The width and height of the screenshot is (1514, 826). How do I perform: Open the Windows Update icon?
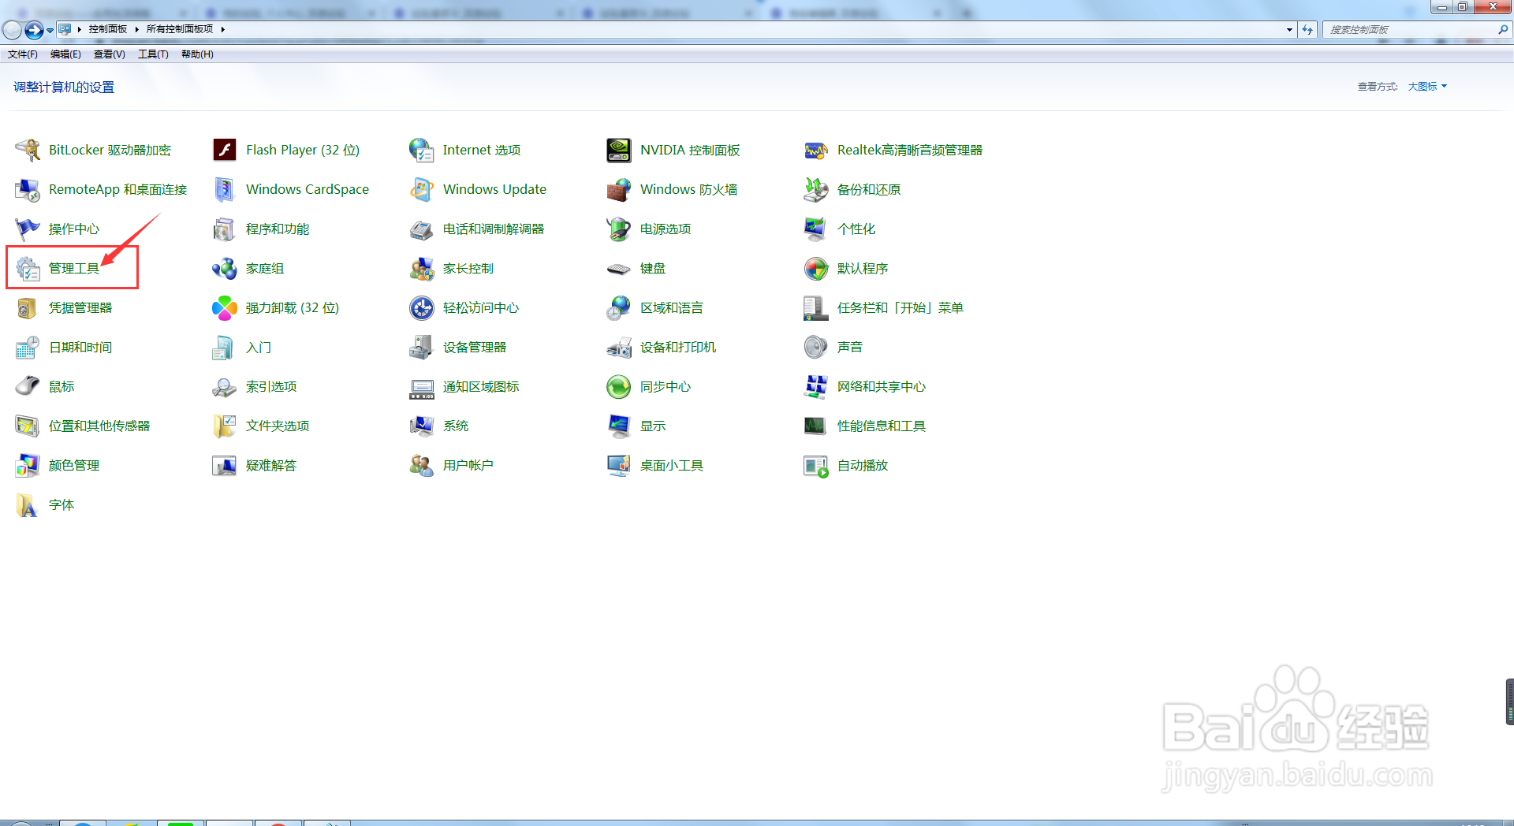tap(422, 189)
